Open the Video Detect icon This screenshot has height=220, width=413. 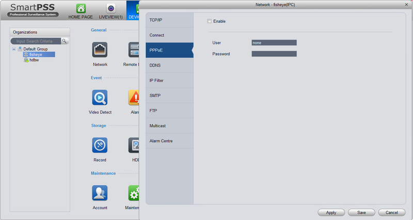click(x=100, y=98)
